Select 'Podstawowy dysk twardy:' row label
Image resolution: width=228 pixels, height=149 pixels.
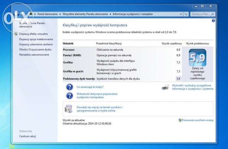pyautogui.click(x=79, y=79)
